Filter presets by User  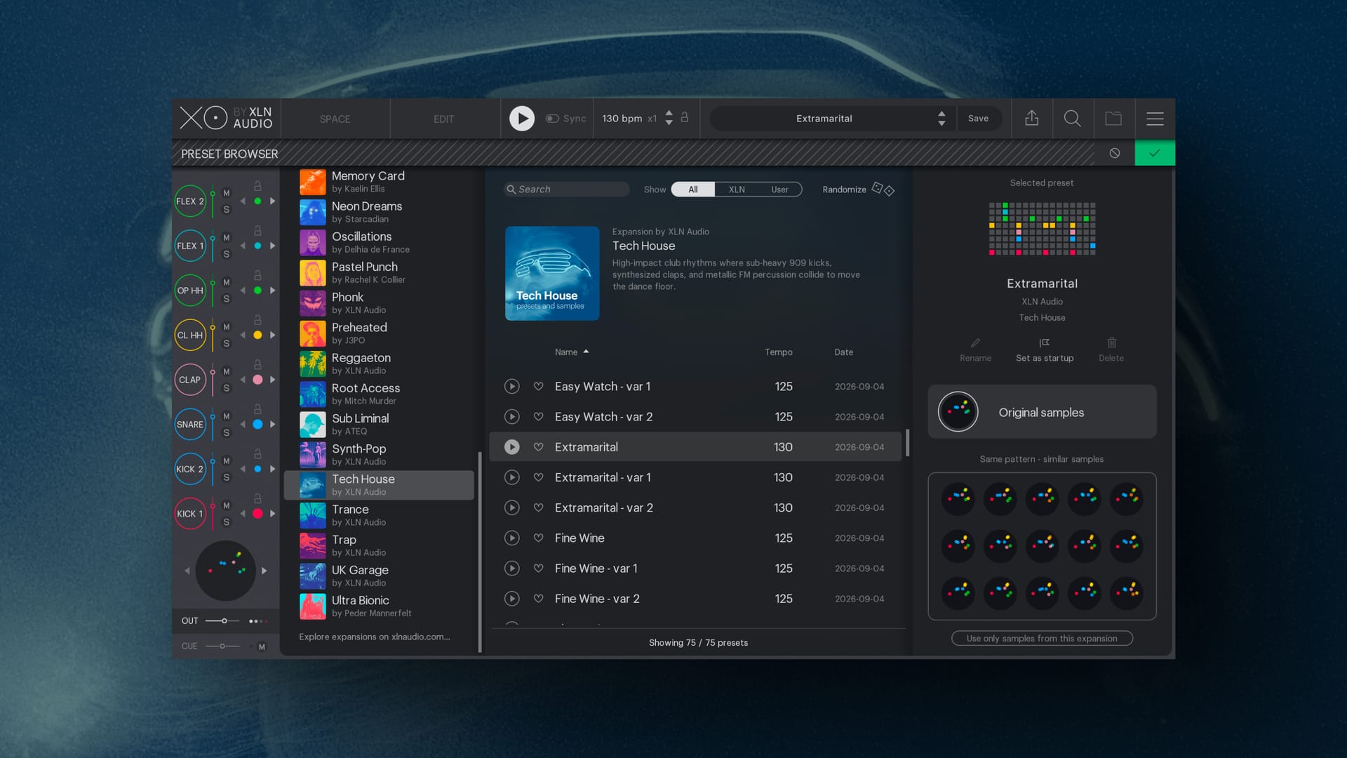pos(779,189)
